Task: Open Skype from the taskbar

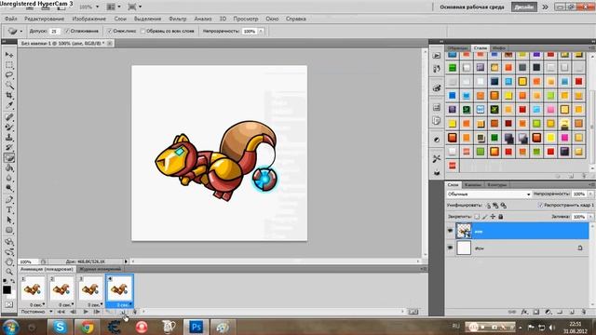Action: click(60, 327)
